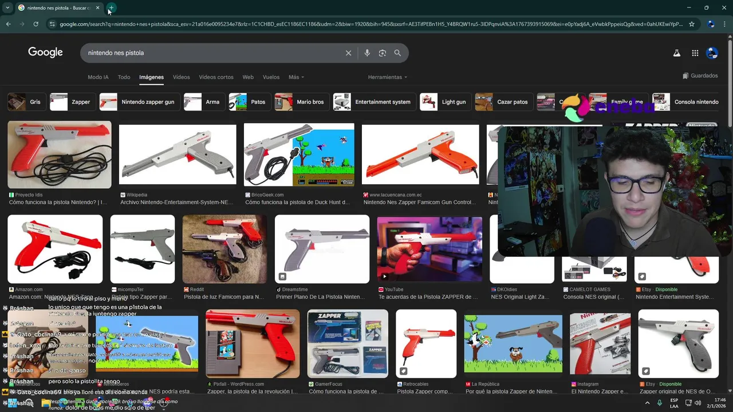733x412 pixels.
Task: Open Chrome profile icon in toolbar
Action: tap(711, 24)
